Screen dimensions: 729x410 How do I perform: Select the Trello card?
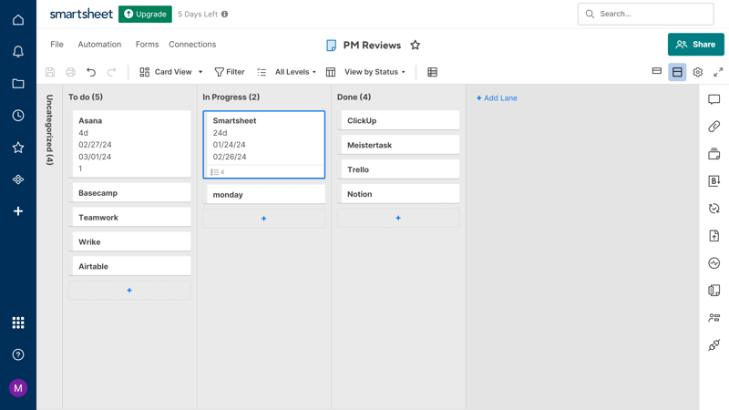click(398, 169)
